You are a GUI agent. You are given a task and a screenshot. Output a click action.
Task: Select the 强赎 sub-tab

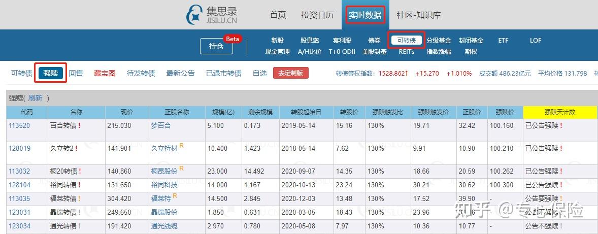point(50,73)
